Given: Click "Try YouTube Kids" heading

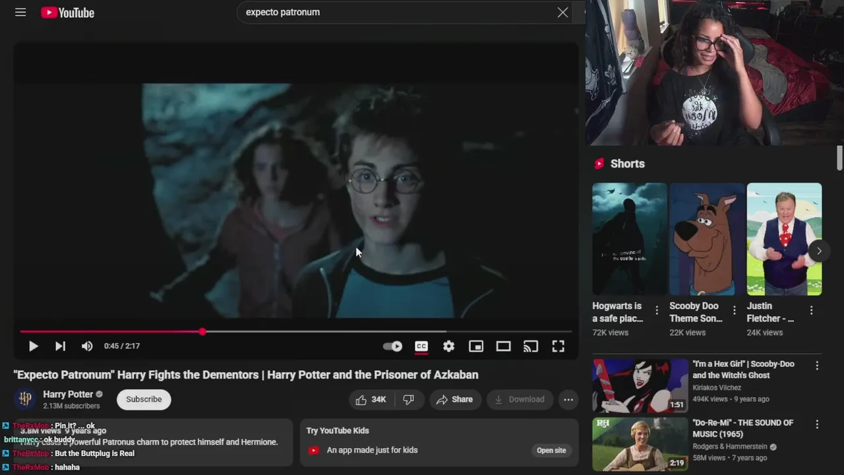Looking at the screenshot, I should coord(338,431).
